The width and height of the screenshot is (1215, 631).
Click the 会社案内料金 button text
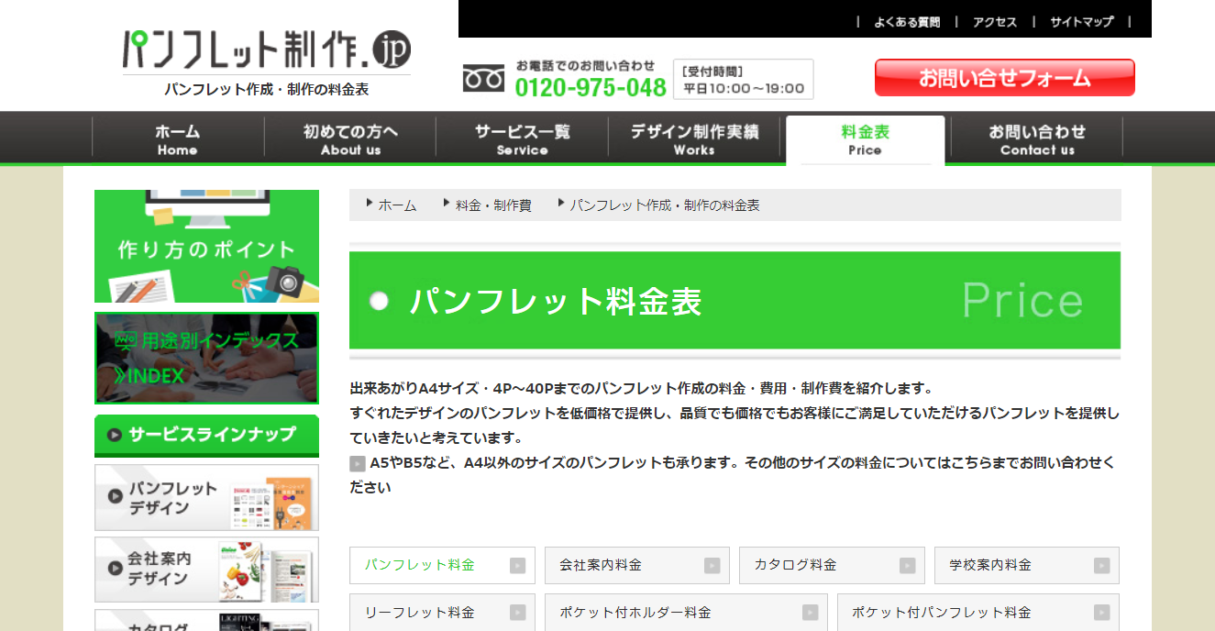(601, 565)
